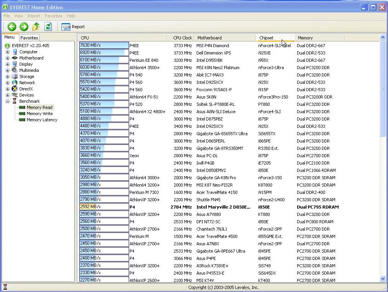The width and height of the screenshot is (388, 292).
Task: Open the Help menu
Action: (71, 16)
